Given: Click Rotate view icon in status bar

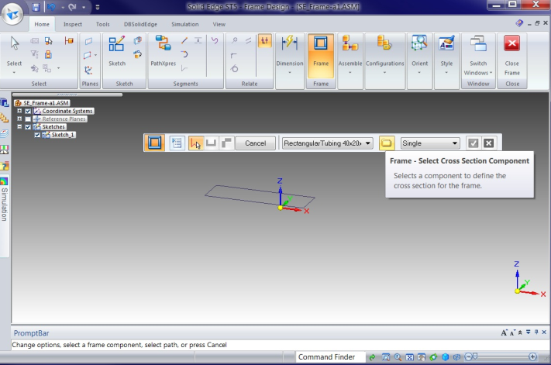Looking at the screenshot, I should point(433,357).
